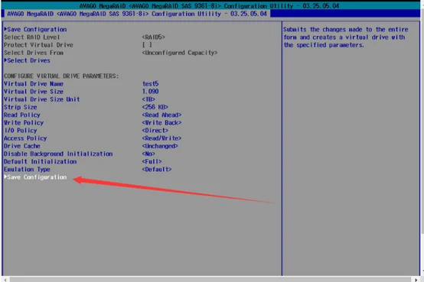
Task: Change the TB size unit option
Action: [148, 99]
